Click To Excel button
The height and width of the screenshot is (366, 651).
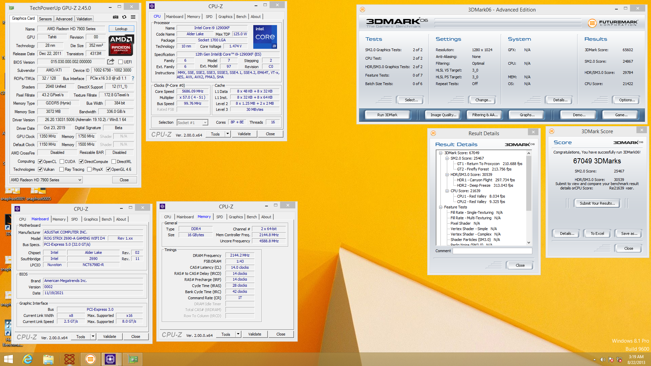(x=597, y=233)
